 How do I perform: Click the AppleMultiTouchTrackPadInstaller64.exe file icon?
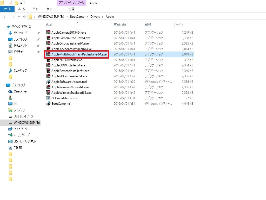click(x=48, y=54)
